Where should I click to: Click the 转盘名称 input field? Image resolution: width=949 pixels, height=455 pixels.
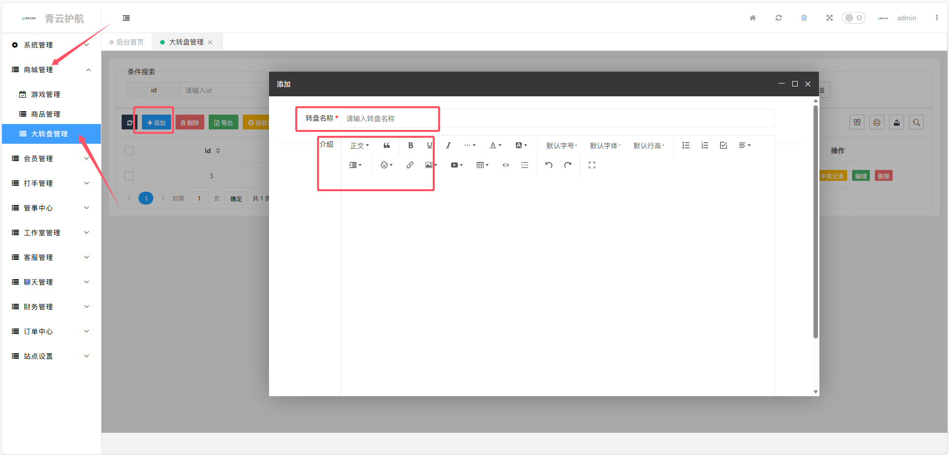pyautogui.click(x=556, y=119)
